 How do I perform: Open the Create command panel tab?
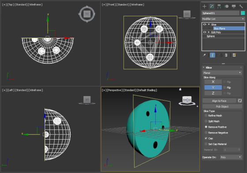coord(204,6)
